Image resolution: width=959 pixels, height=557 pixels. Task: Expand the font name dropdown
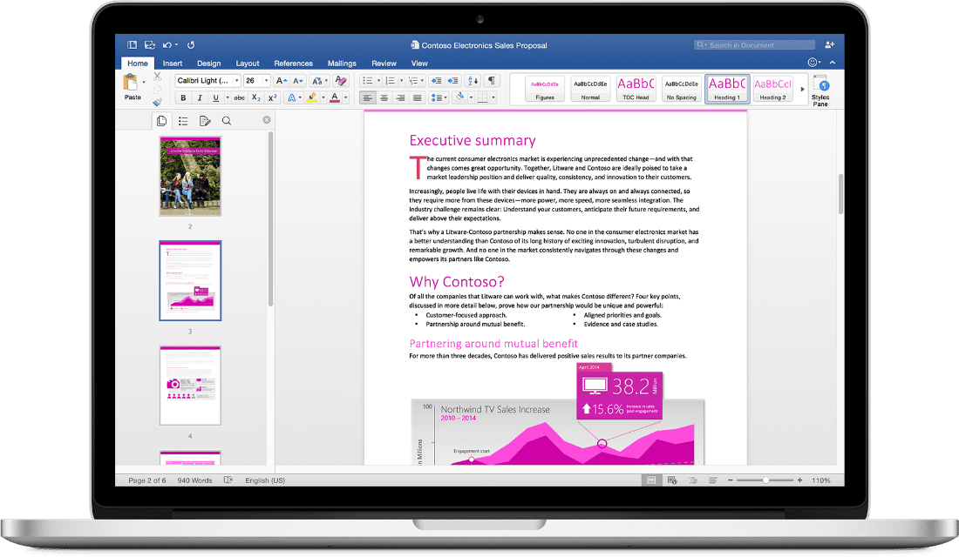(x=237, y=79)
